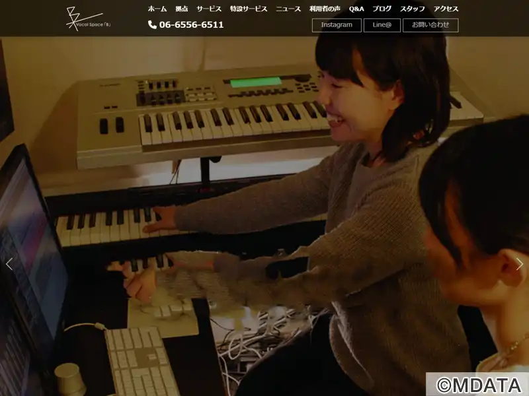The image size is (529, 396).
Task: Show previous slide with left arrow
Action: point(9,264)
